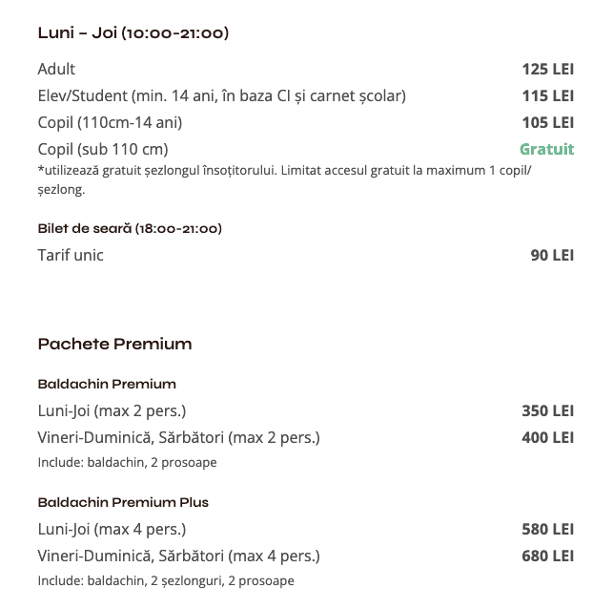
Task: Select Copil (110cm-14 ani) label
Action: (110, 122)
